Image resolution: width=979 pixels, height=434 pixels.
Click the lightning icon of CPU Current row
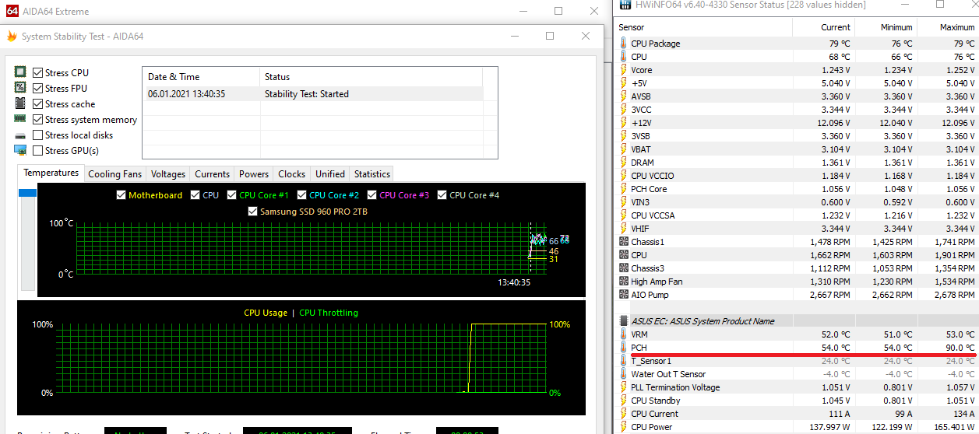pos(623,414)
